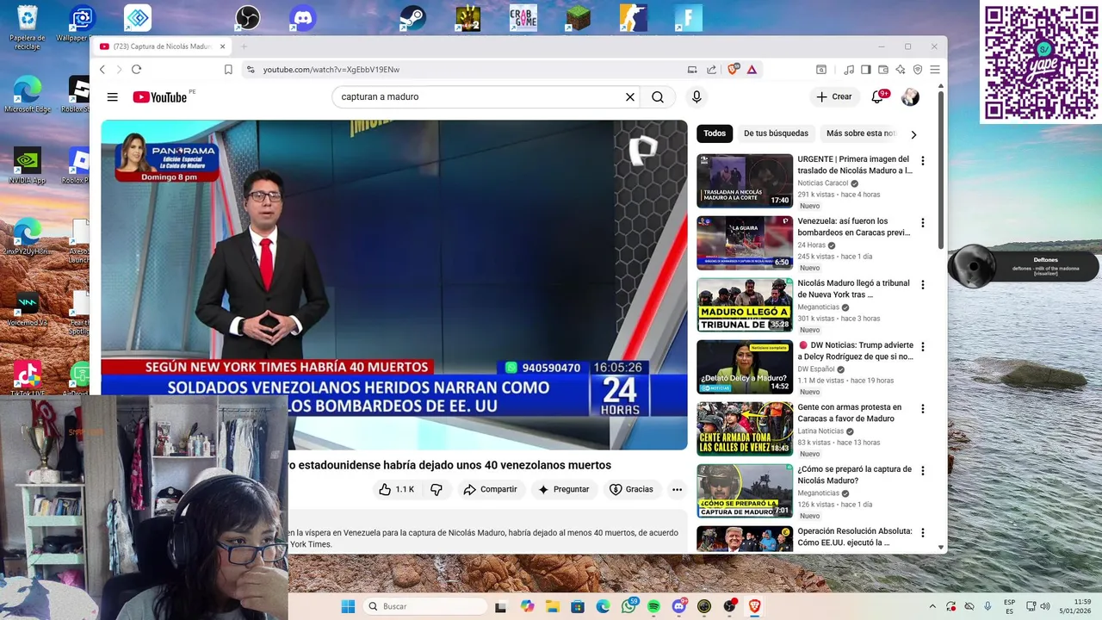Select the Captura de Nicolás Maduro tab
1102x620 pixels.
point(163,46)
